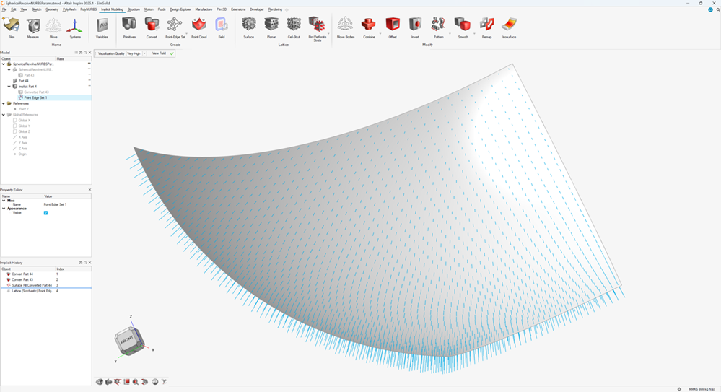Image resolution: width=721 pixels, height=392 pixels.
Task: Open the Point Cloud tool
Action: [199, 25]
